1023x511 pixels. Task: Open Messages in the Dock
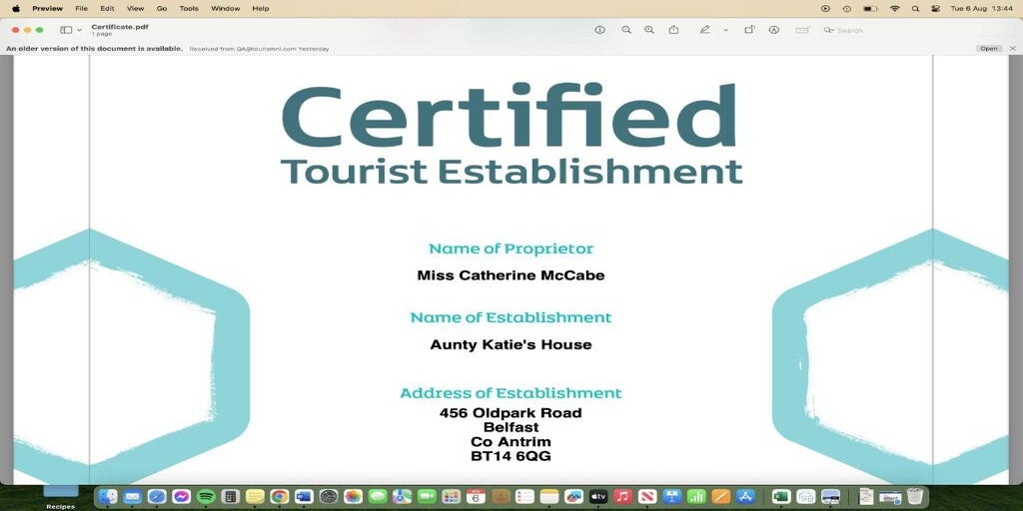pos(378,497)
